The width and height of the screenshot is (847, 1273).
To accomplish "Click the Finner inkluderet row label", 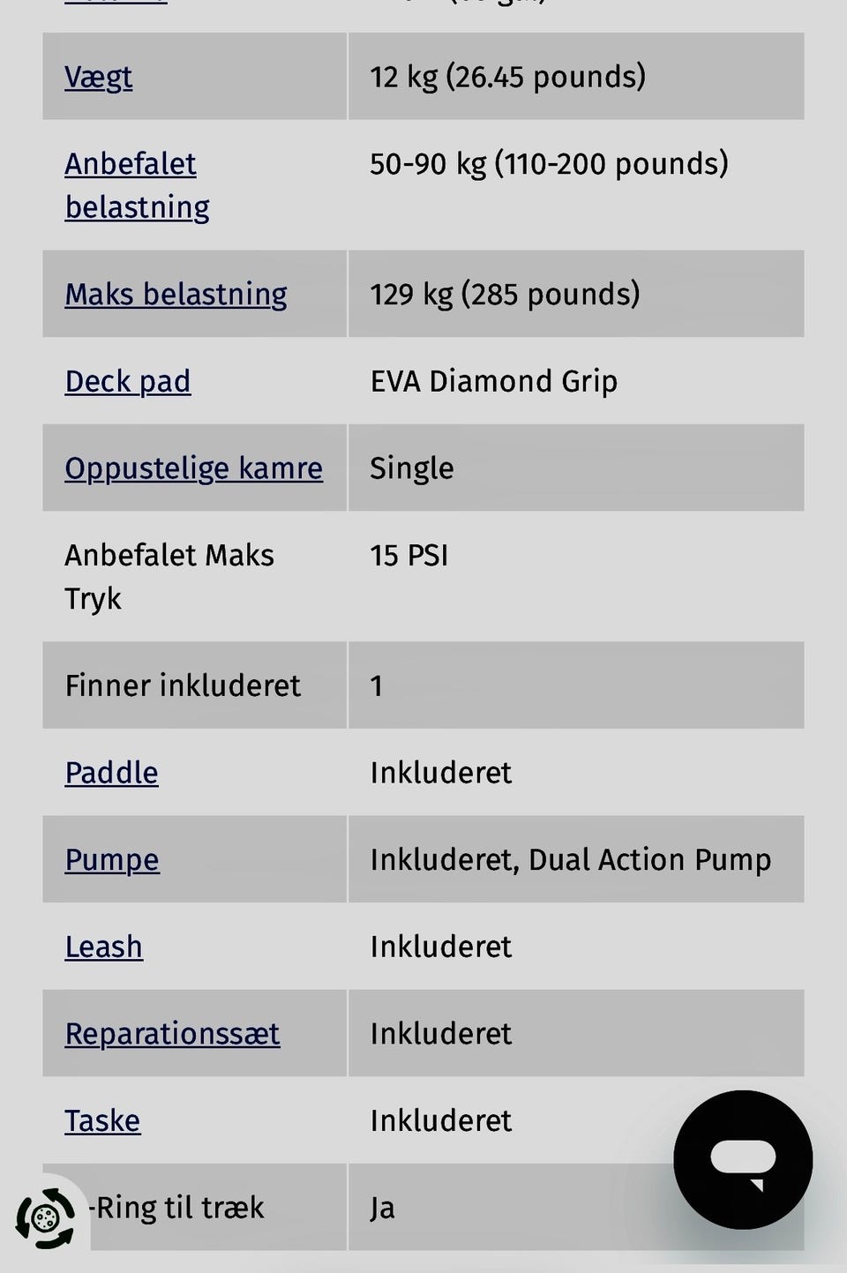I will 183,685.
